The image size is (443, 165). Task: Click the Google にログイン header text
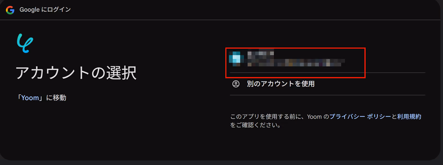[x=45, y=10]
